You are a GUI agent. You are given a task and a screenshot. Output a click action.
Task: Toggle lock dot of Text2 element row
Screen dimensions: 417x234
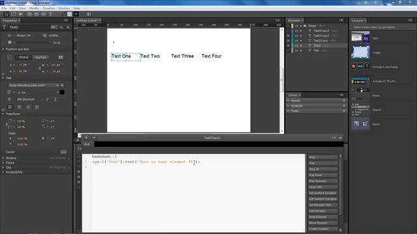coord(301,45)
